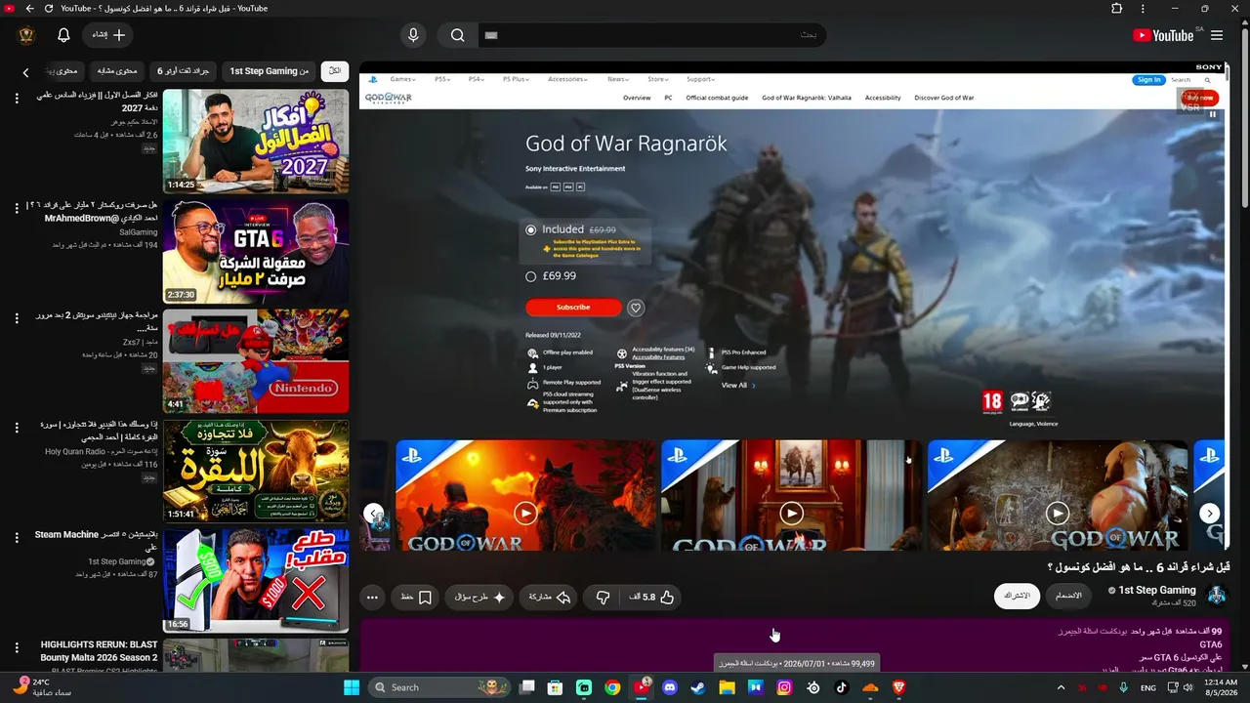1250x703 pixels.
Task: Open options menu for BLAST highlights rerun video
Action: (x=17, y=647)
